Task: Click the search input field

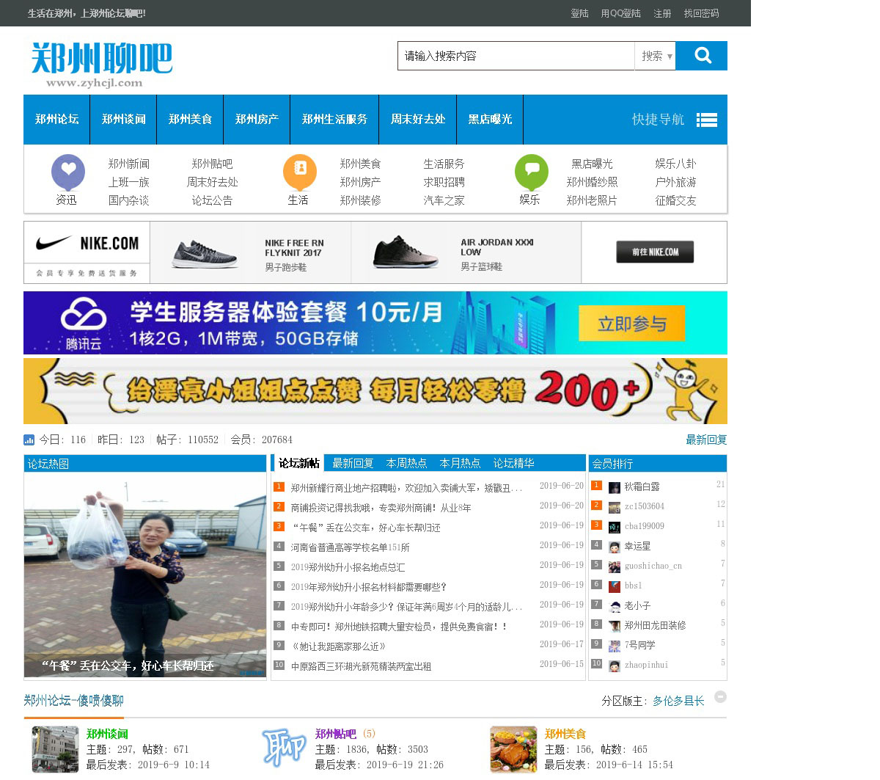Action: pyautogui.click(x=516, y=56)
